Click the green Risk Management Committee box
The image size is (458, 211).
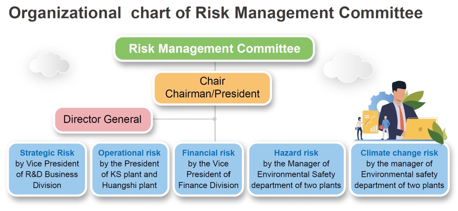214,49
